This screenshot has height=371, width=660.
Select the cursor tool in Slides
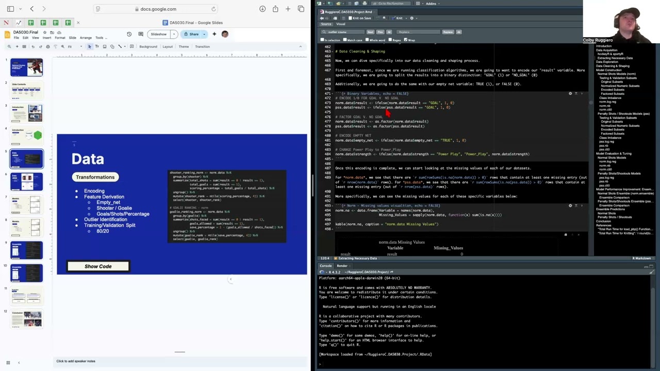(89, 46)
